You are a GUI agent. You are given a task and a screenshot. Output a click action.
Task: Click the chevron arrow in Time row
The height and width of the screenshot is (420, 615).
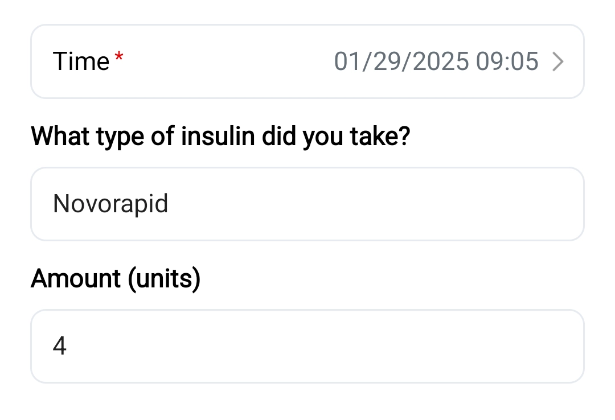pyautogui.click(x=558, y=61)
